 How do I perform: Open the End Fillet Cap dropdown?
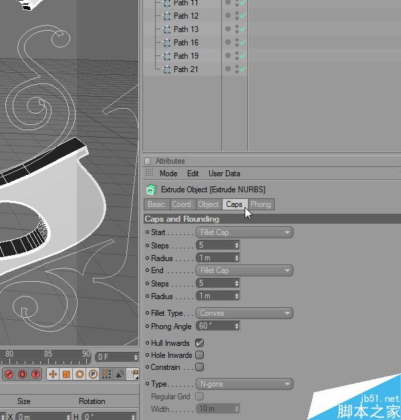click(245, 270)
